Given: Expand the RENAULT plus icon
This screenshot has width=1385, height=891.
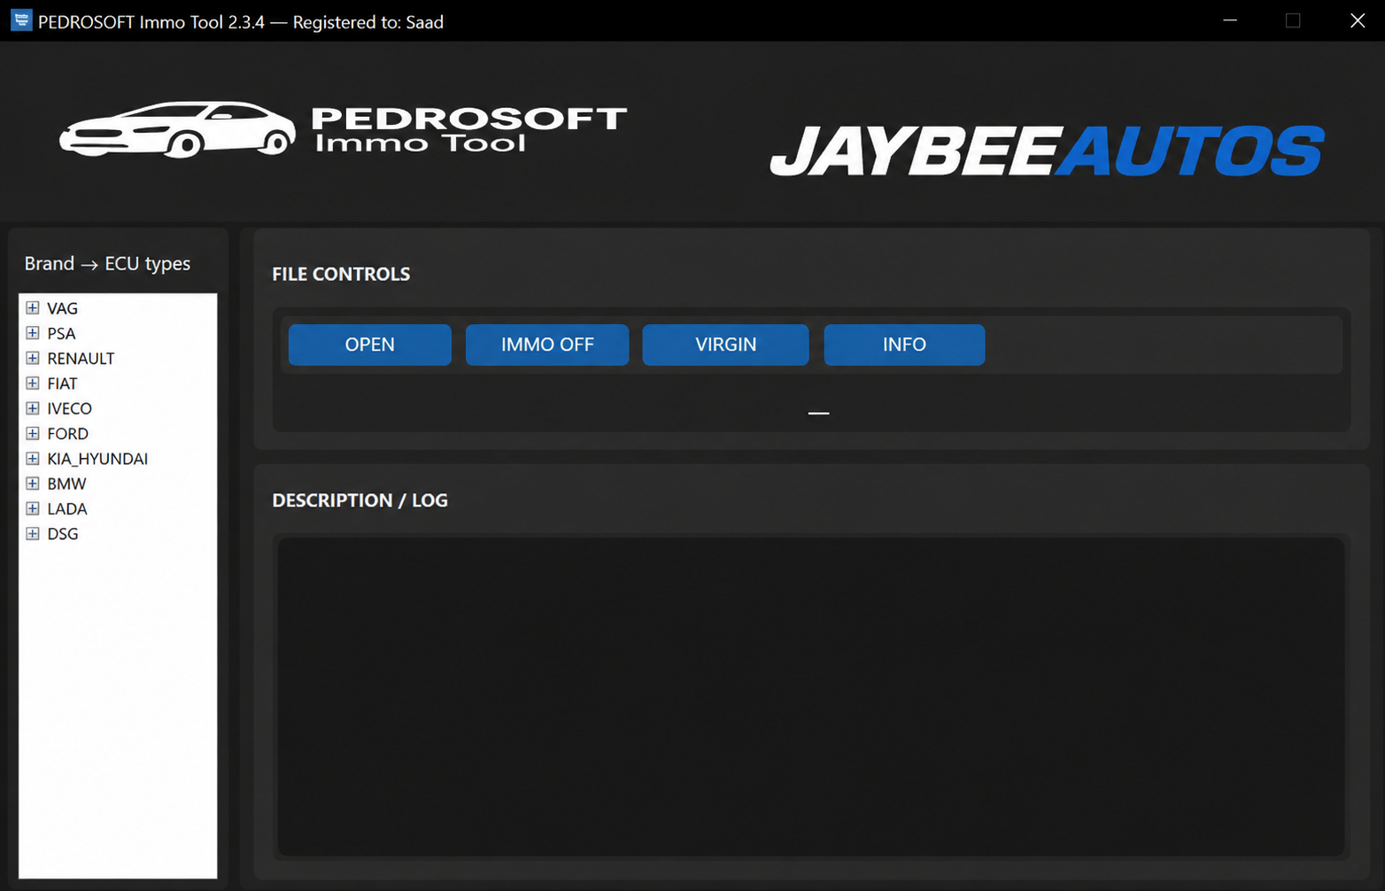Looking at the screenshot, I should click(33, 358).
